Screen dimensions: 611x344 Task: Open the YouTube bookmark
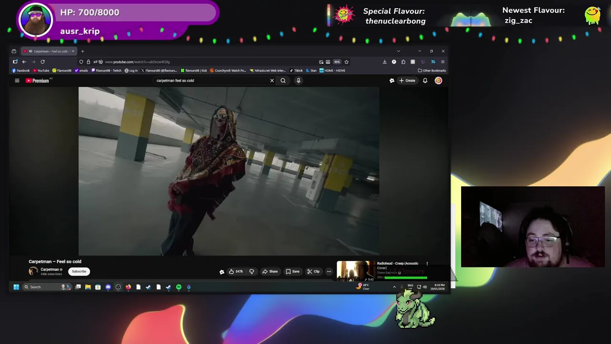(x=41, y=70)
